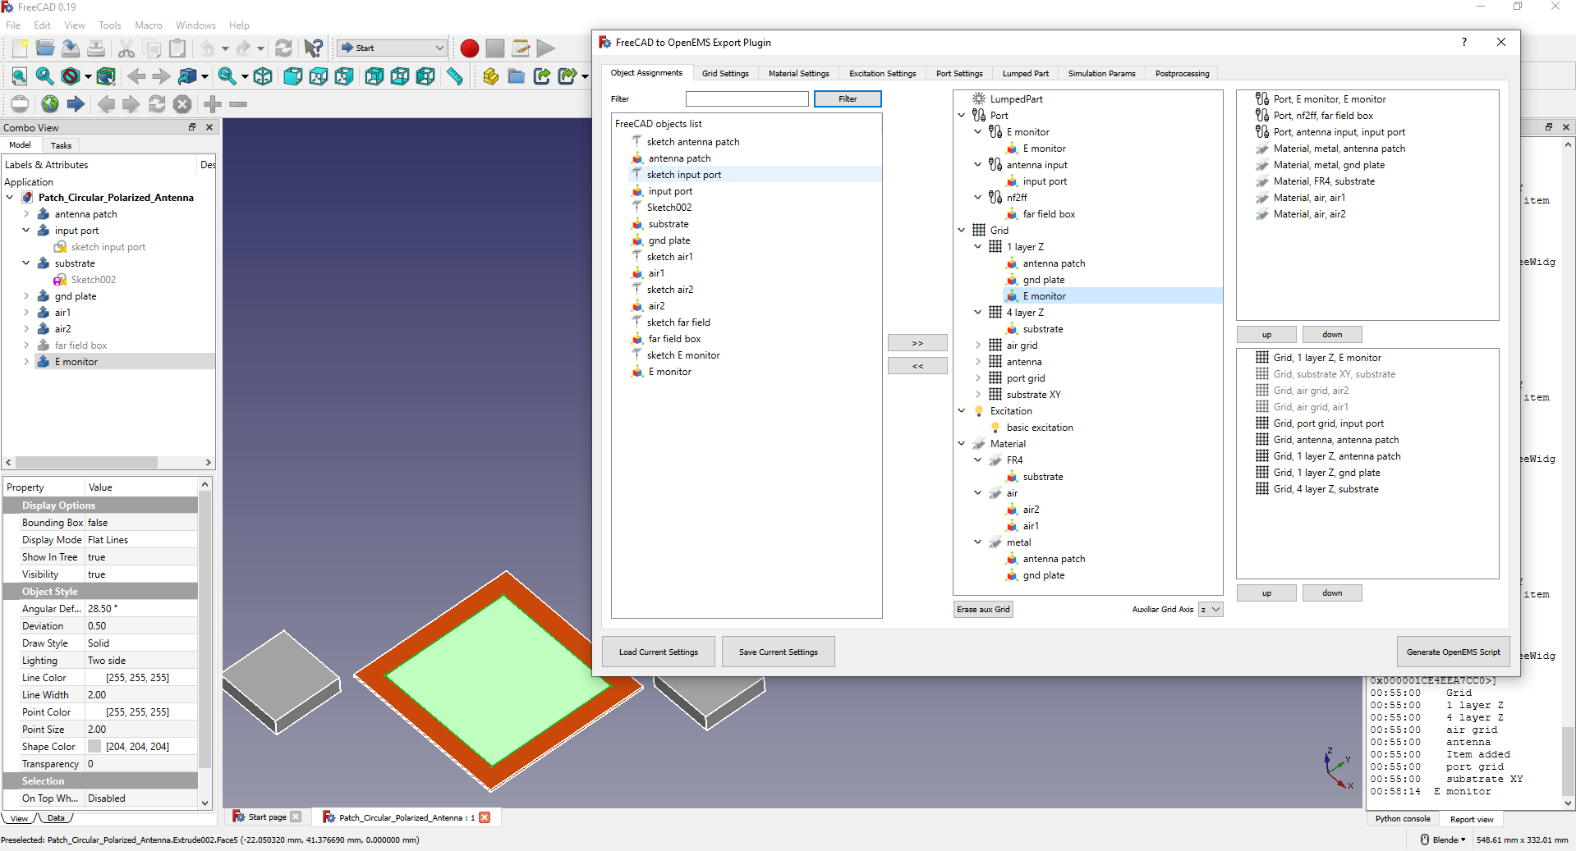Open the Postprocessing tab
The height and width of the screenshot is (851, 1576).
pos(1182,74)
